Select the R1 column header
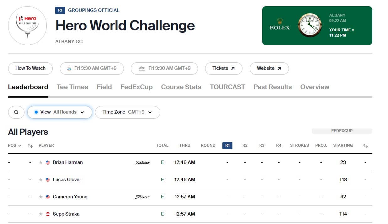The image size is (388, 224). 227,145
